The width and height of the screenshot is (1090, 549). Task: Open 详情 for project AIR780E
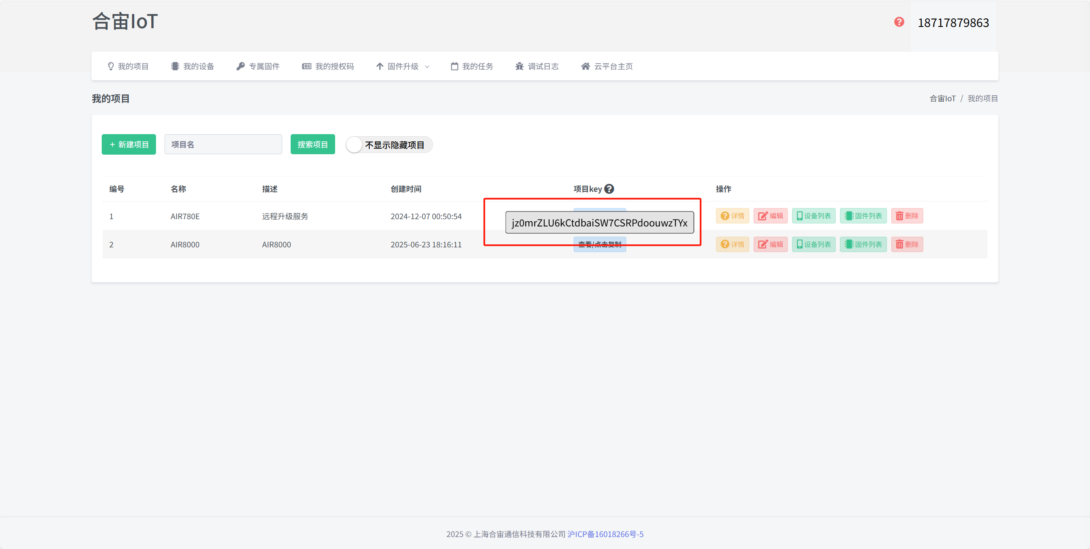tap(733, 216)
